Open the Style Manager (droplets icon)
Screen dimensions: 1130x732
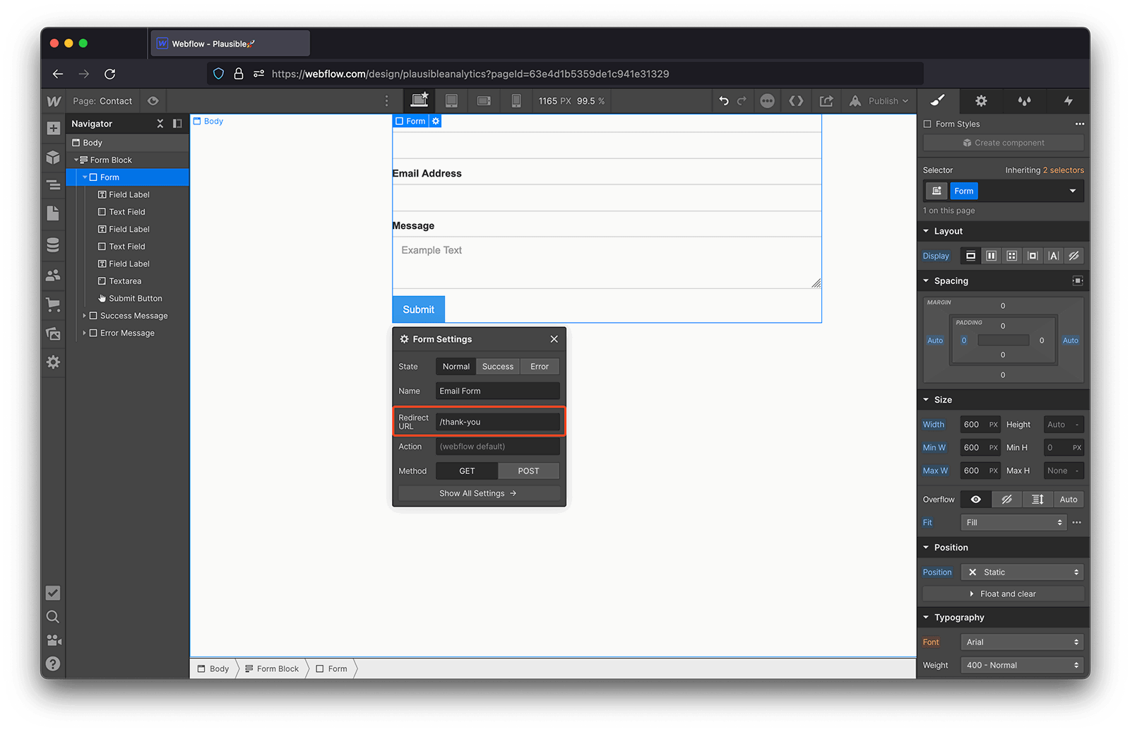1025,100
